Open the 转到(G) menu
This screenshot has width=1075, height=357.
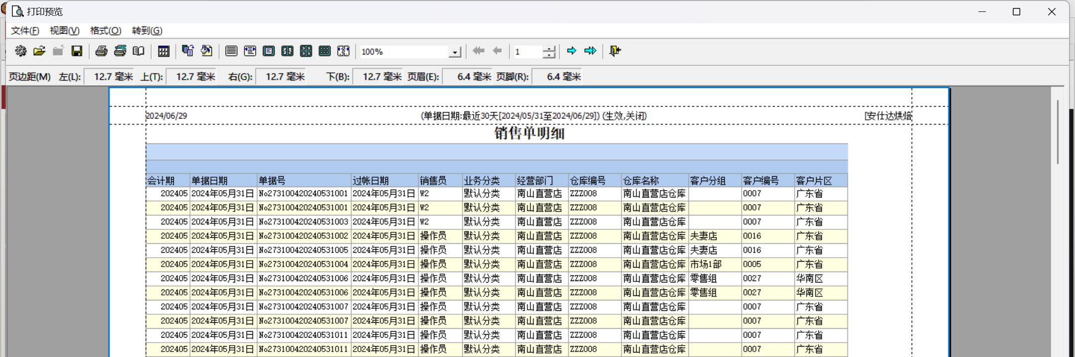[x=147, y=31]
